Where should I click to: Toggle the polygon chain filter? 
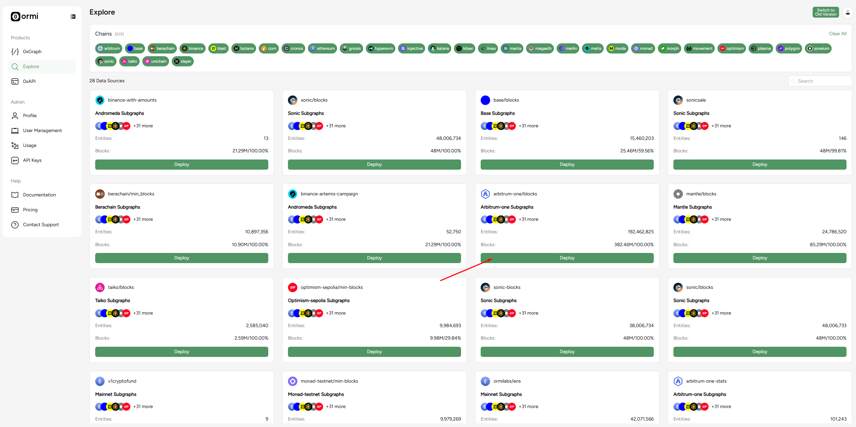click(789, 48)
